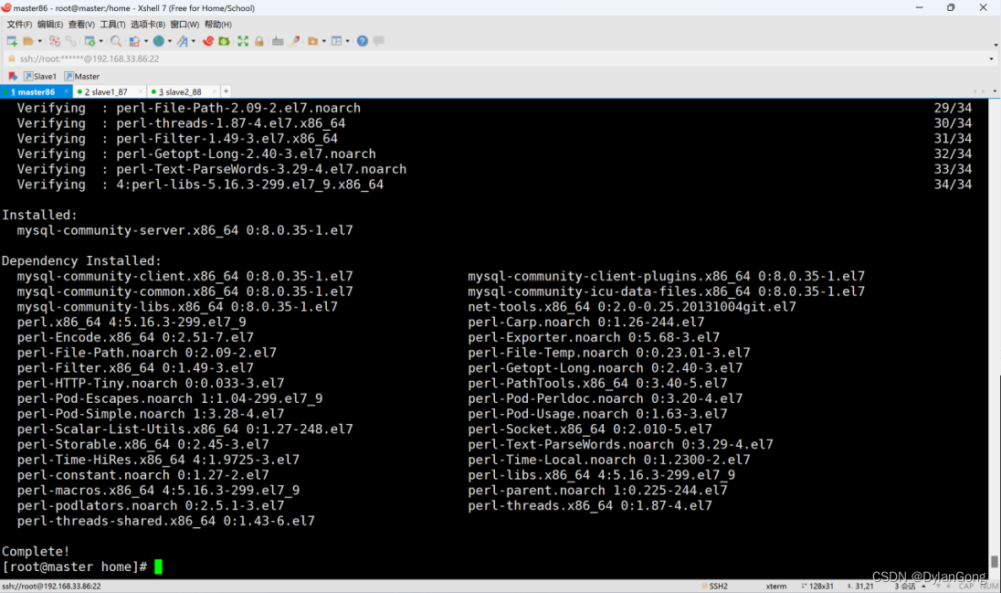Click the CAP indicator in status bar
The height and width of the screenshot is (593, 1001).
click(x=966, y=586)
